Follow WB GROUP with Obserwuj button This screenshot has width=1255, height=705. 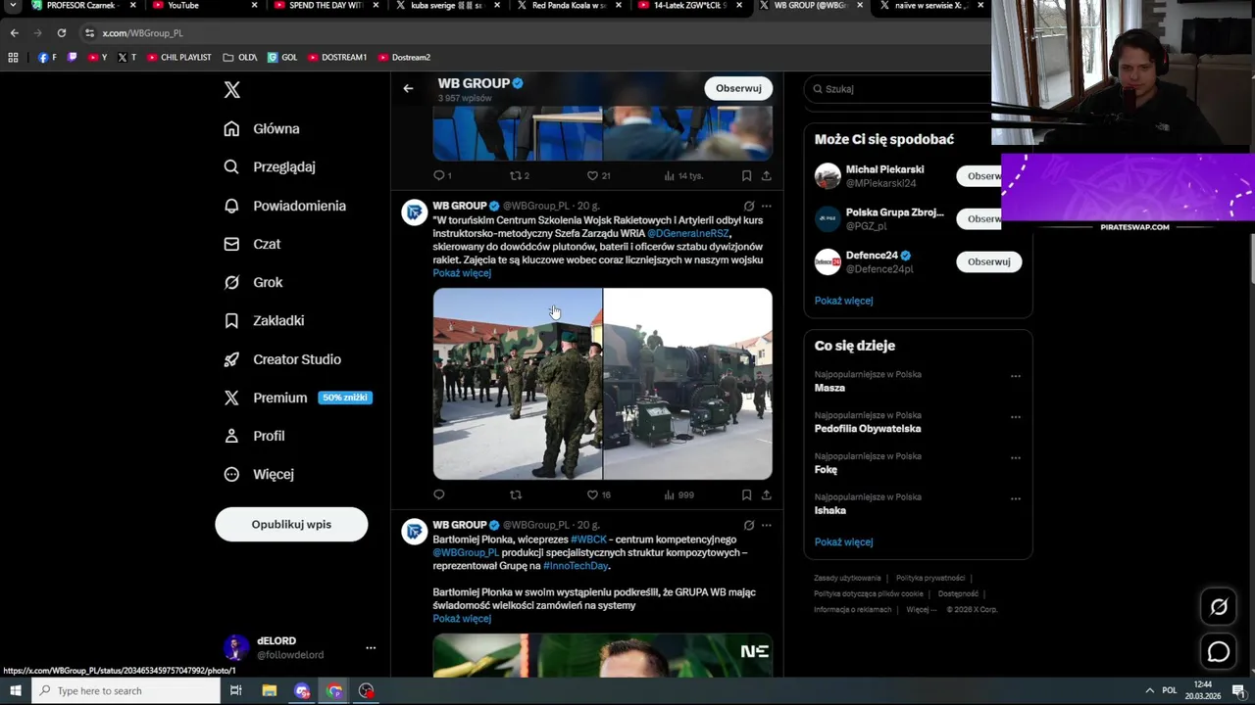[738, 88]
